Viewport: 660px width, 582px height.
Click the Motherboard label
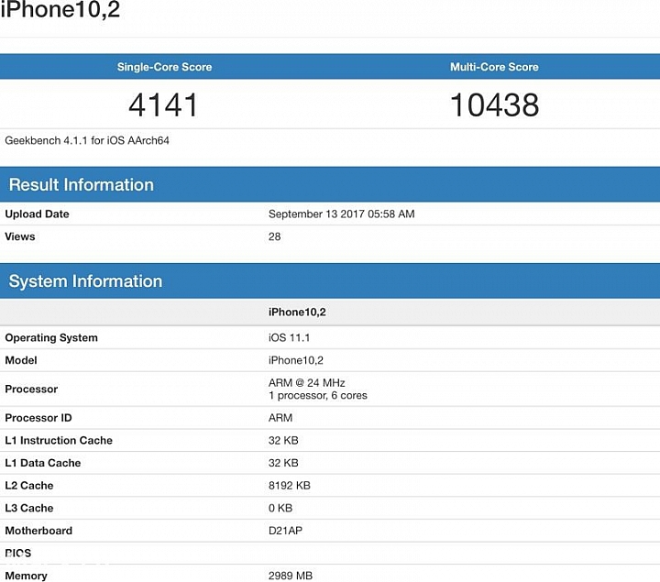pyautogui.click(x=38, y=531)
